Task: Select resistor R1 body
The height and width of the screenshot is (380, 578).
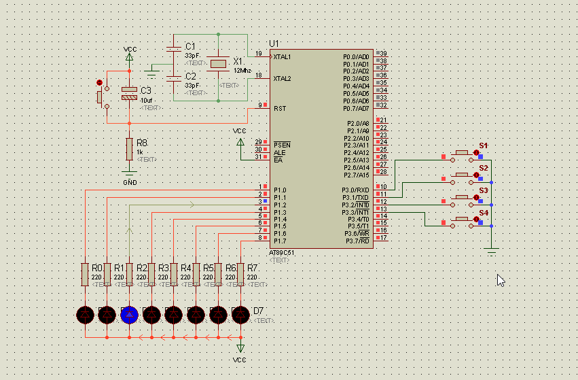Action: click(107, 275)
